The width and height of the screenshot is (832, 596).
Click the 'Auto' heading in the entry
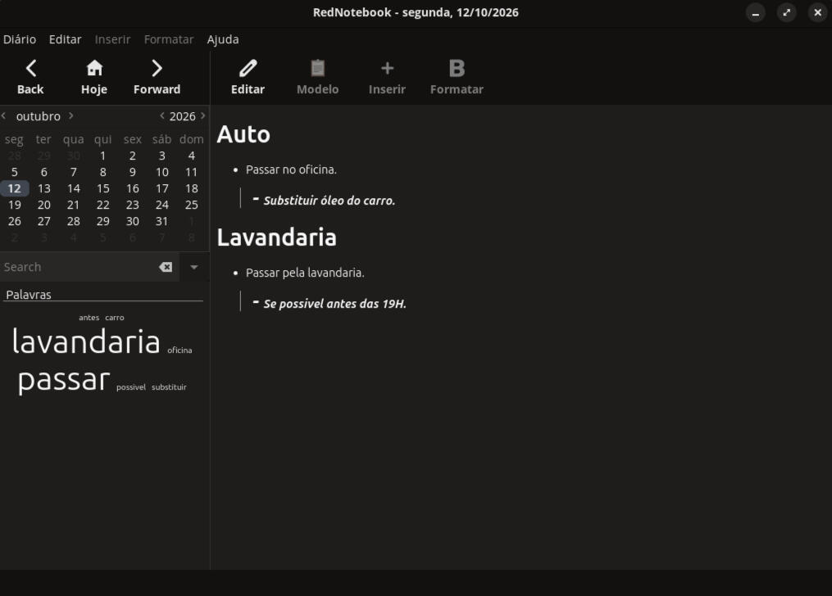(243, 134)
